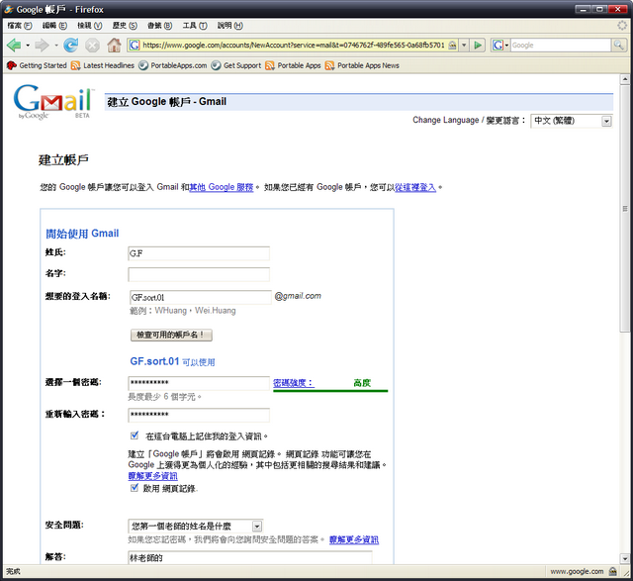Viewport: 633px width, 581px height.
Task: Click the URL address bar
Action: [x=294, y=45]
